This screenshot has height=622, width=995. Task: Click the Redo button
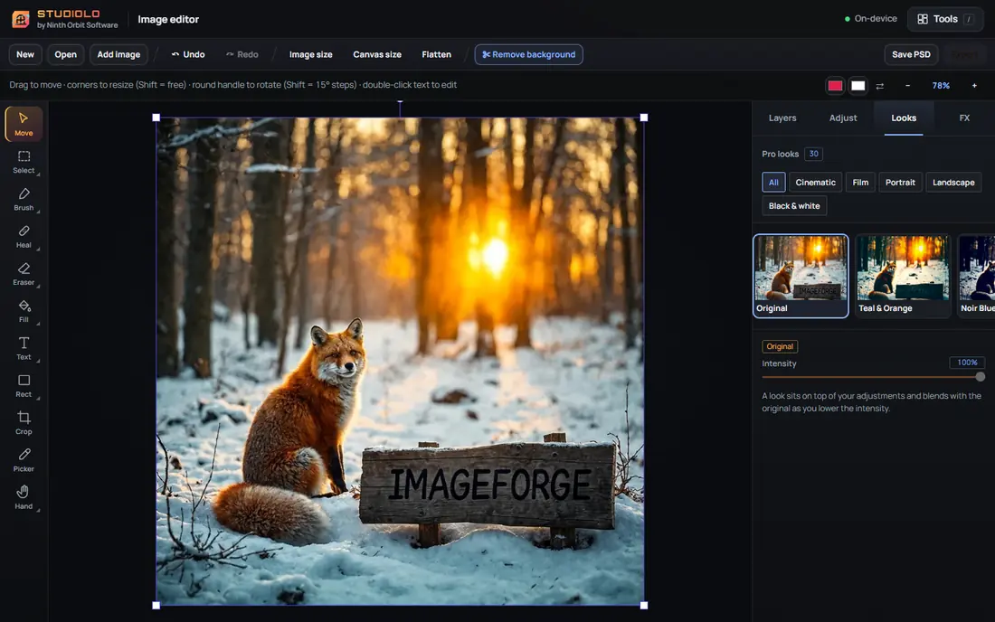click(242, 54)
